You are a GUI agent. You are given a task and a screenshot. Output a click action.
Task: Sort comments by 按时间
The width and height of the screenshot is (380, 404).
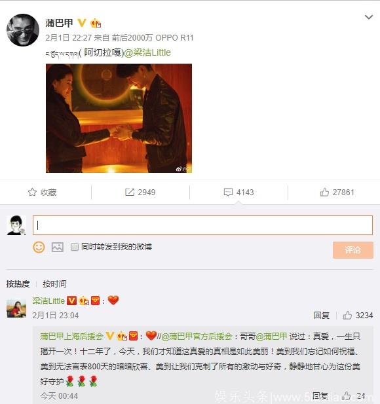click(54, 284)
